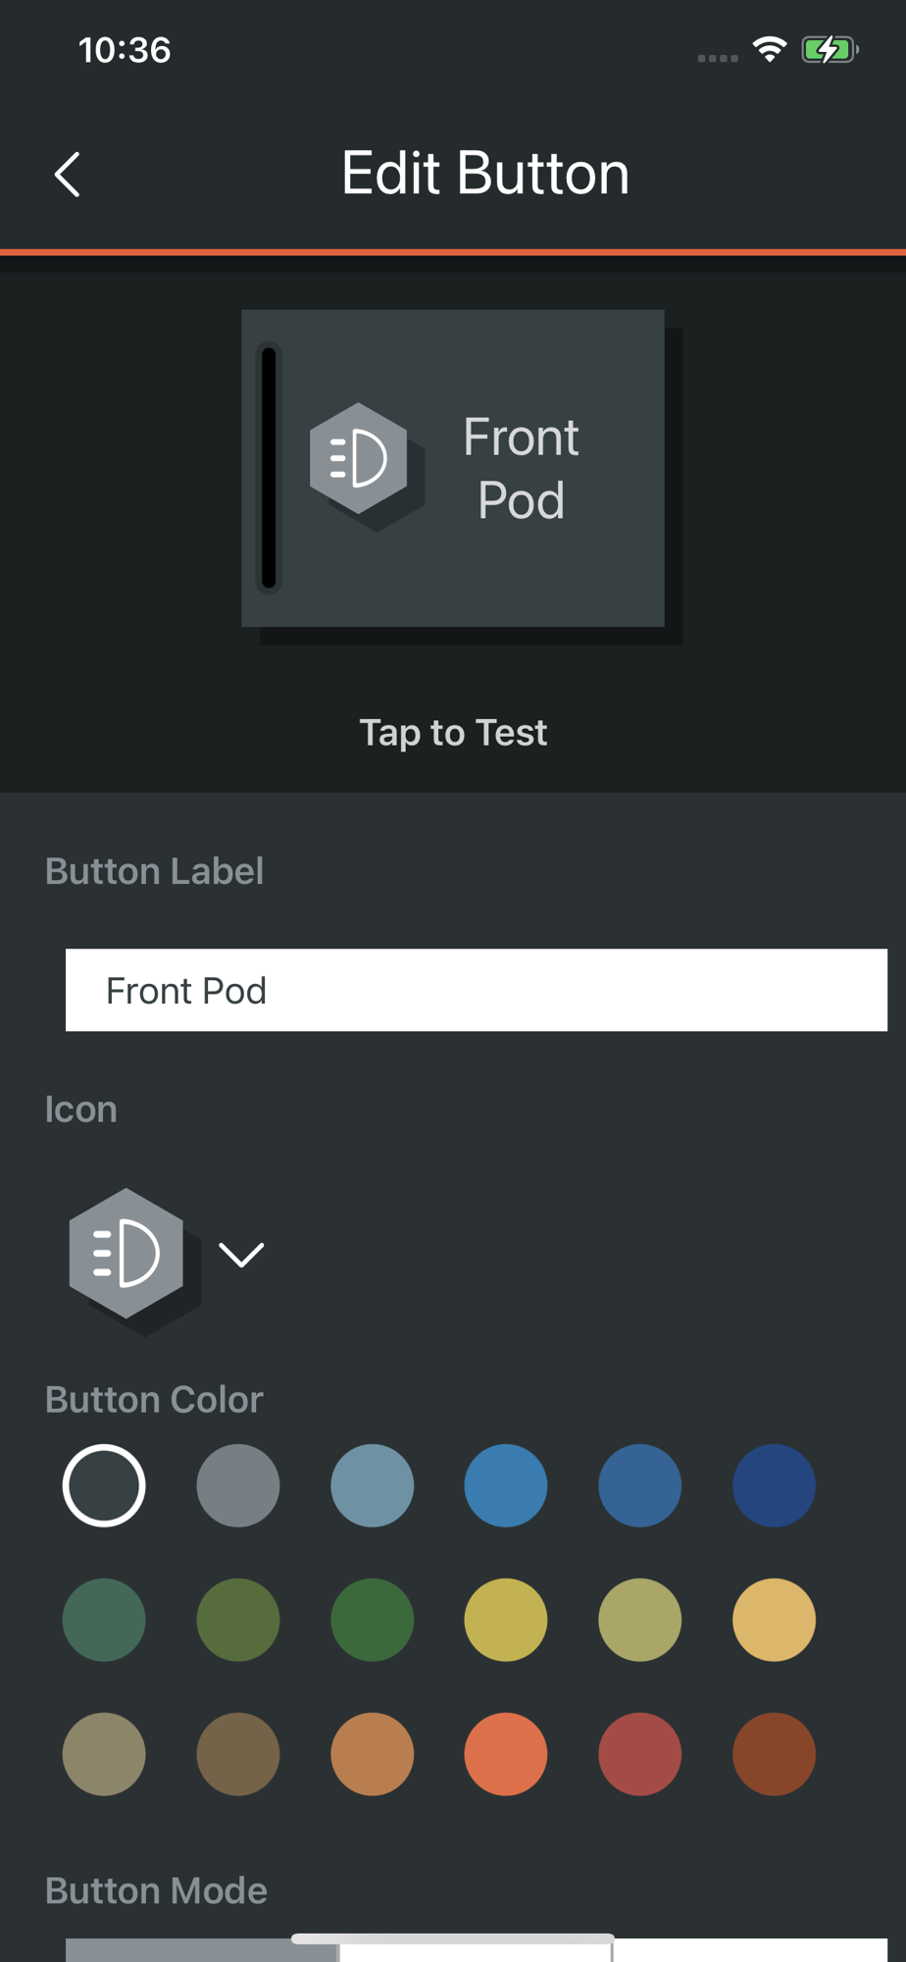Choose the gray button color

[x=238, y=1485]
